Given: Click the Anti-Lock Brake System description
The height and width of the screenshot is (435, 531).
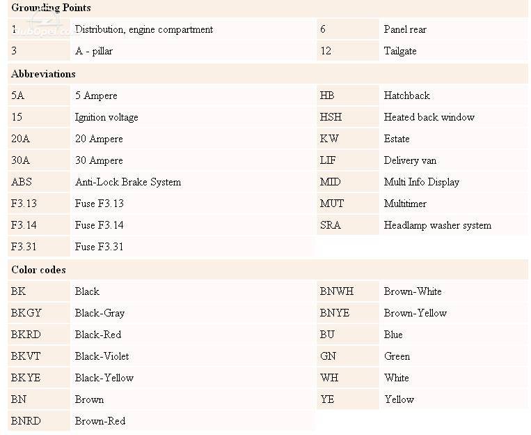Looking at the screenshot, I should click(x=128, y=182).
